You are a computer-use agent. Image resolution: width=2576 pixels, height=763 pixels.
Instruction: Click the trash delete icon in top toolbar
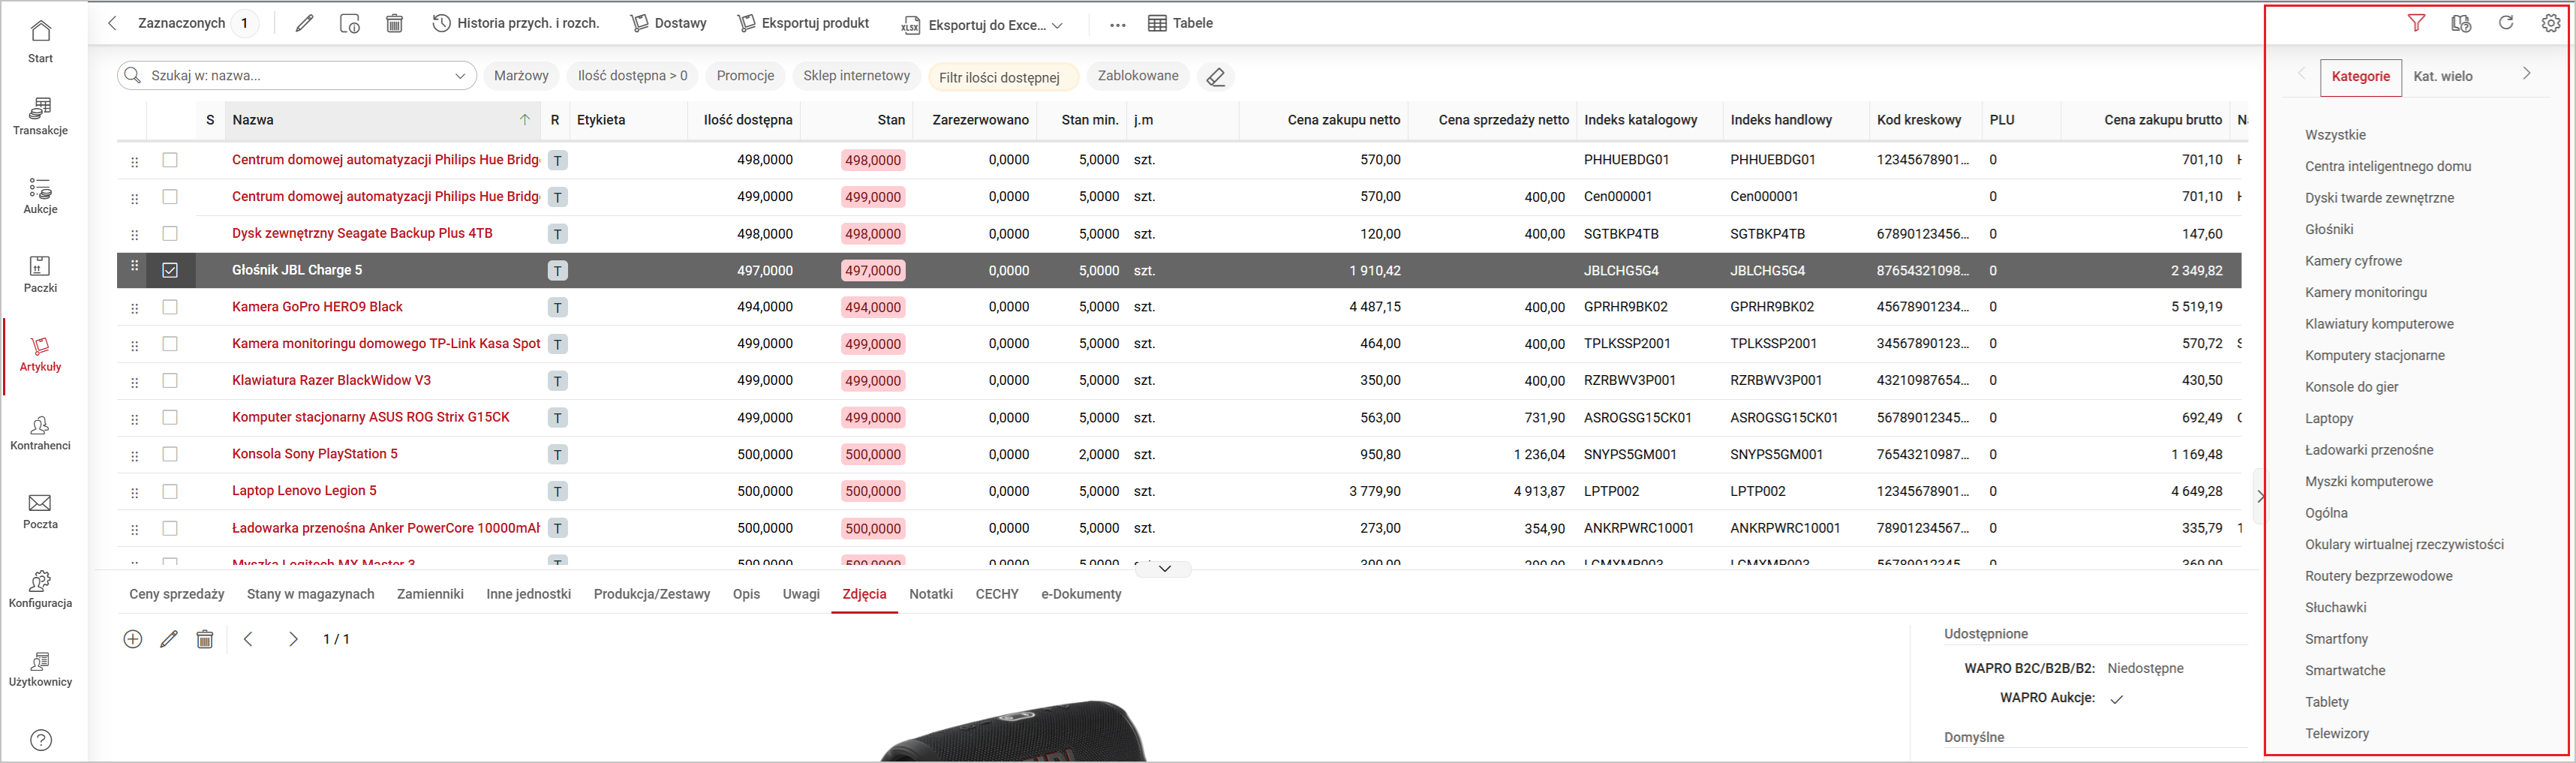(394, 23)
